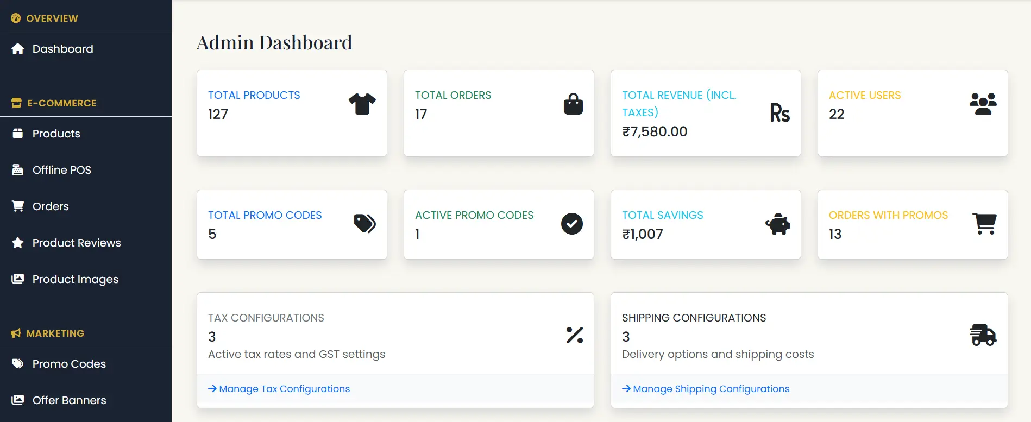Screen dimensions: 1031x422
Task: Click the checkmark circle icon on Active Promo Codes
Action: (572, 224)
